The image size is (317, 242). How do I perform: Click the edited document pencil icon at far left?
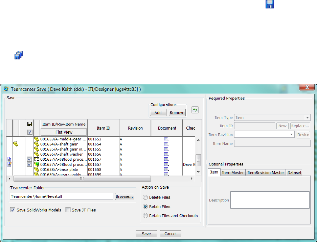coord(9,164)
